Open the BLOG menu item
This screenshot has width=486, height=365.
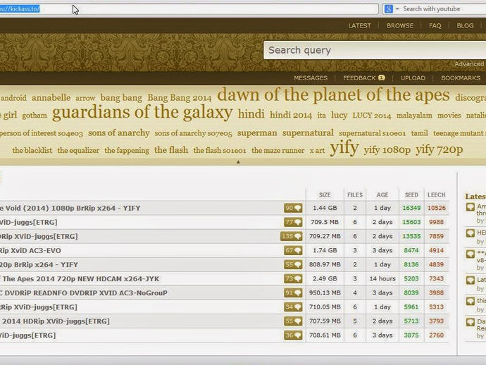pos(465,26)
